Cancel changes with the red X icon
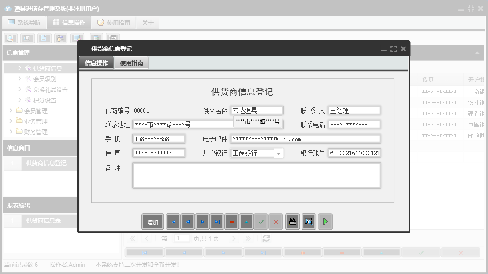Screen dimensions: 488x274 [276, 221]
